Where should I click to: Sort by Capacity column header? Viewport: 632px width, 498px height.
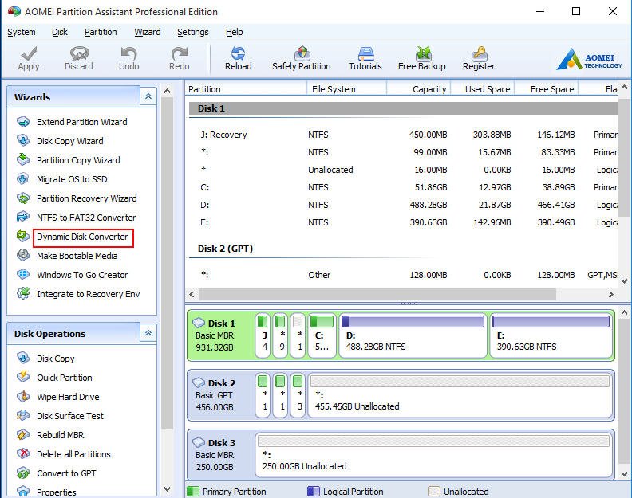[x=418, y=89]
